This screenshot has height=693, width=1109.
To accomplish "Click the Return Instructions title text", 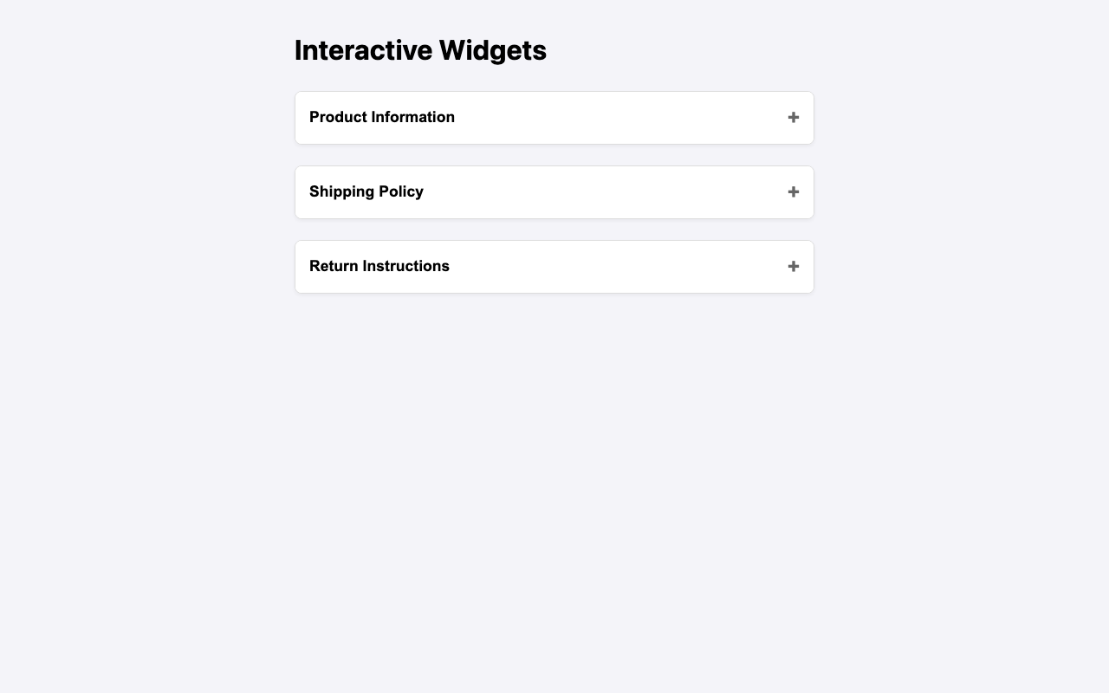I will (379, 266).
